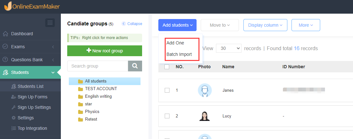353x139 pixels.
Task: Click the Collapse arrow icon
Action: coord(124,24)
